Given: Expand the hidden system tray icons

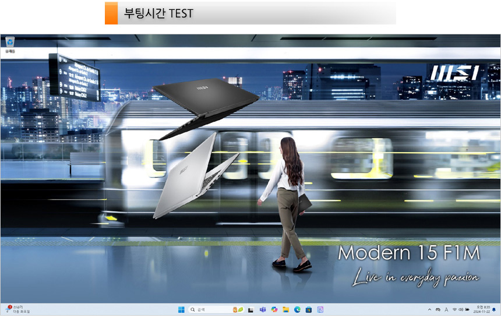Looking at the screenshot, I should (430, 310).
